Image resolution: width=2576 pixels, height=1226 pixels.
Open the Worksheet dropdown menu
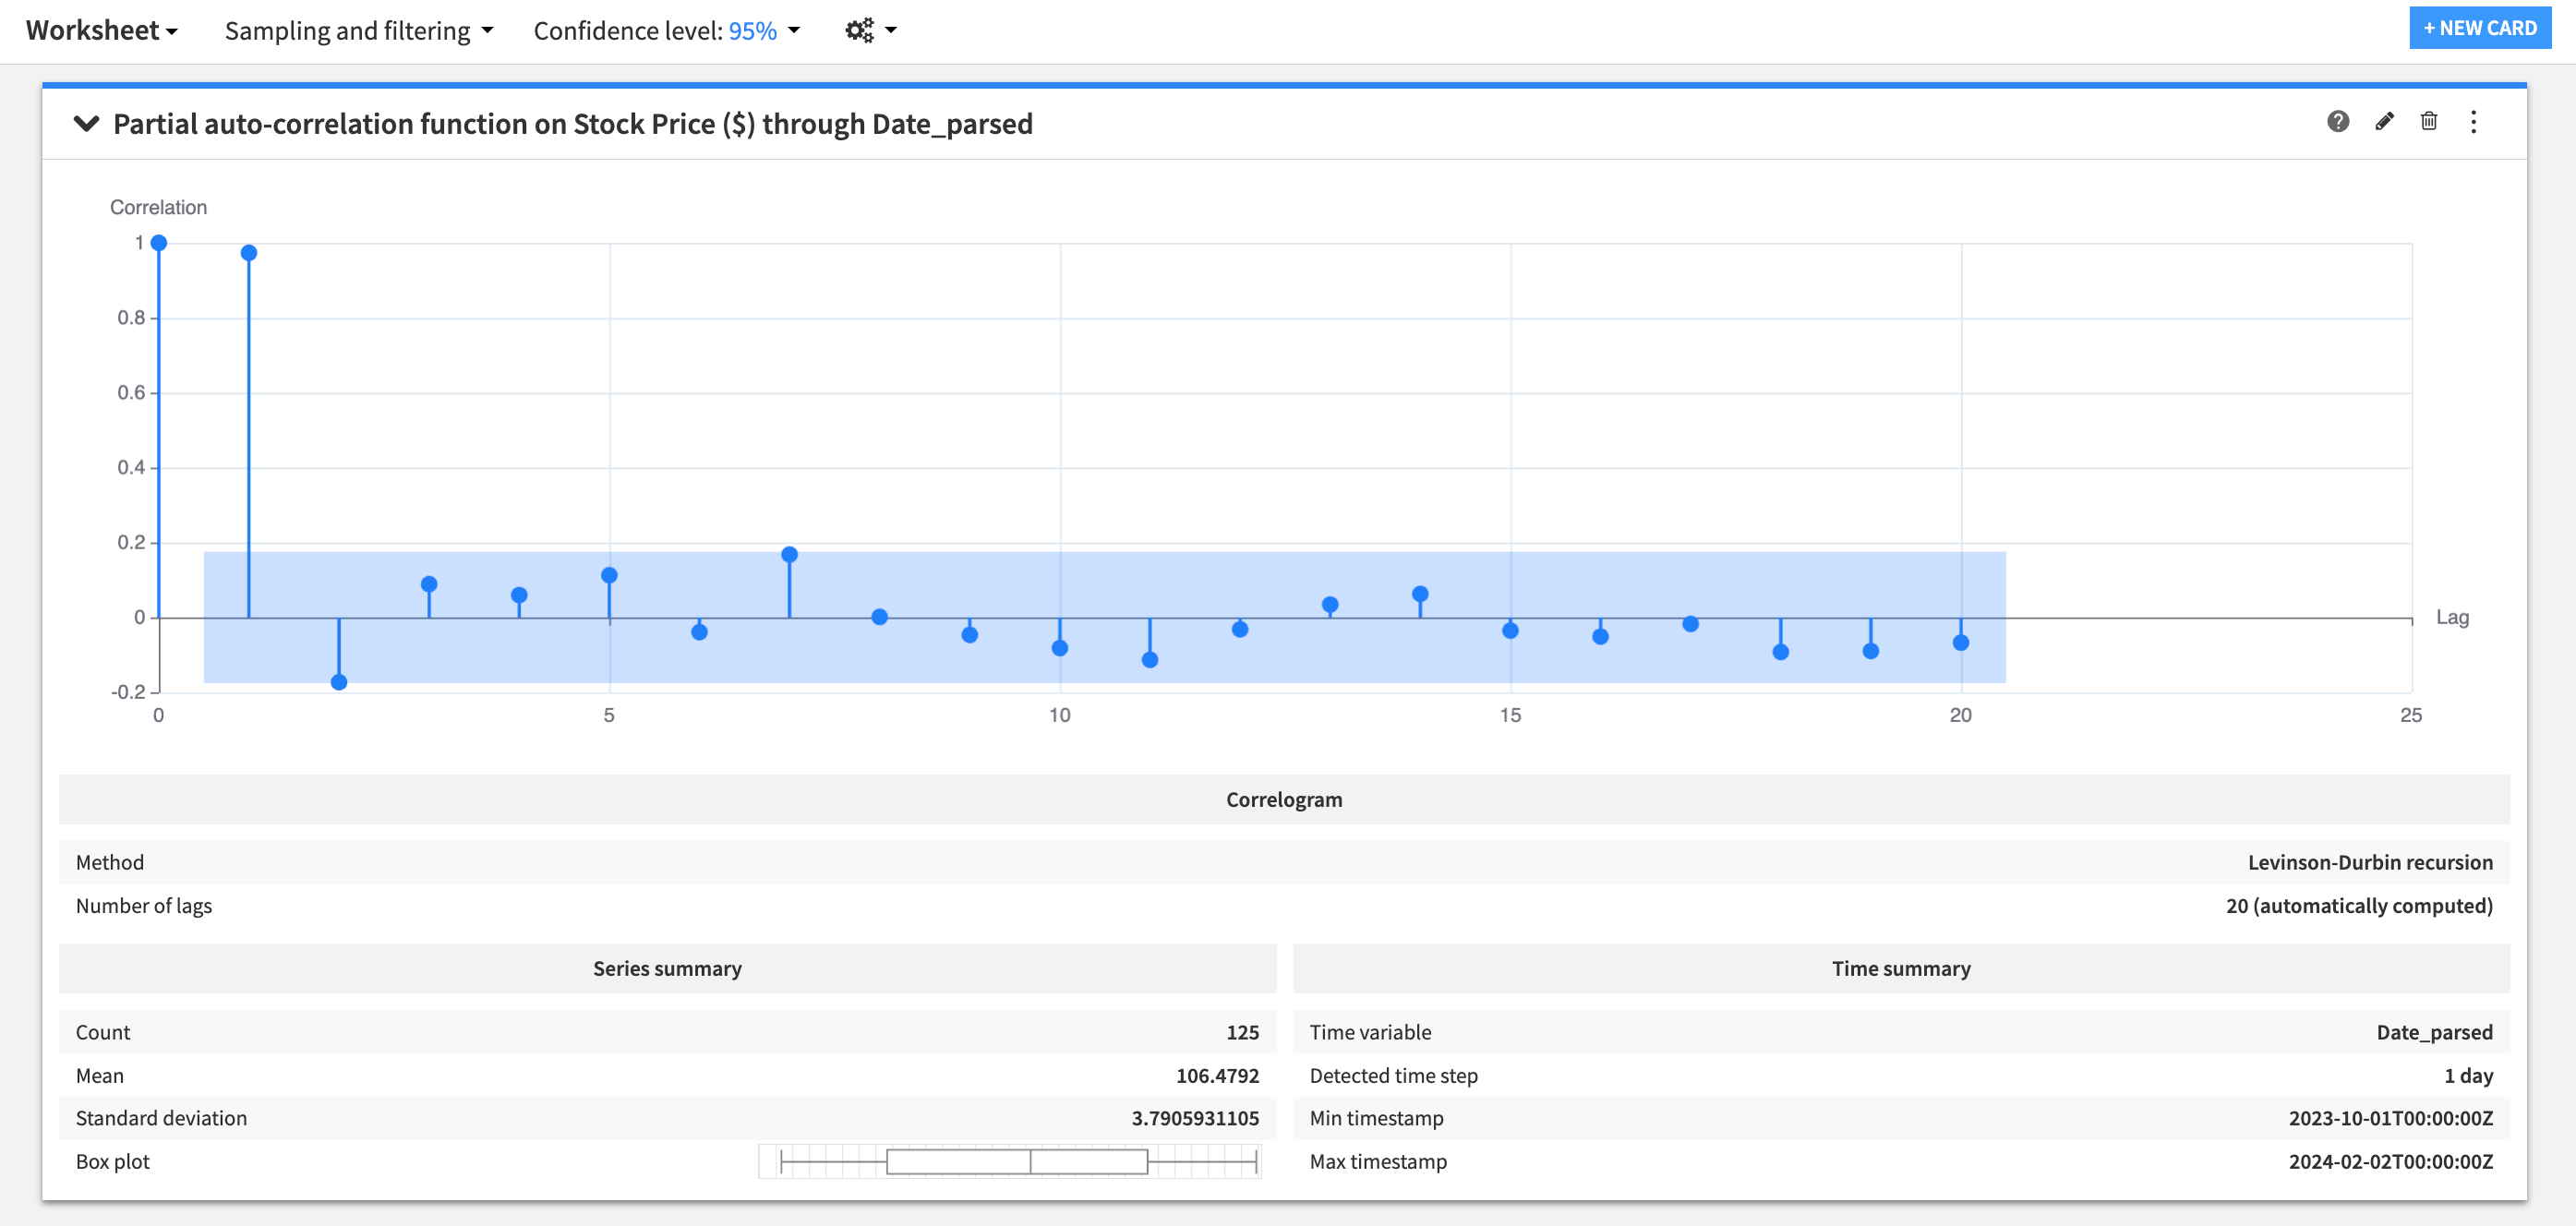[101, 30]
